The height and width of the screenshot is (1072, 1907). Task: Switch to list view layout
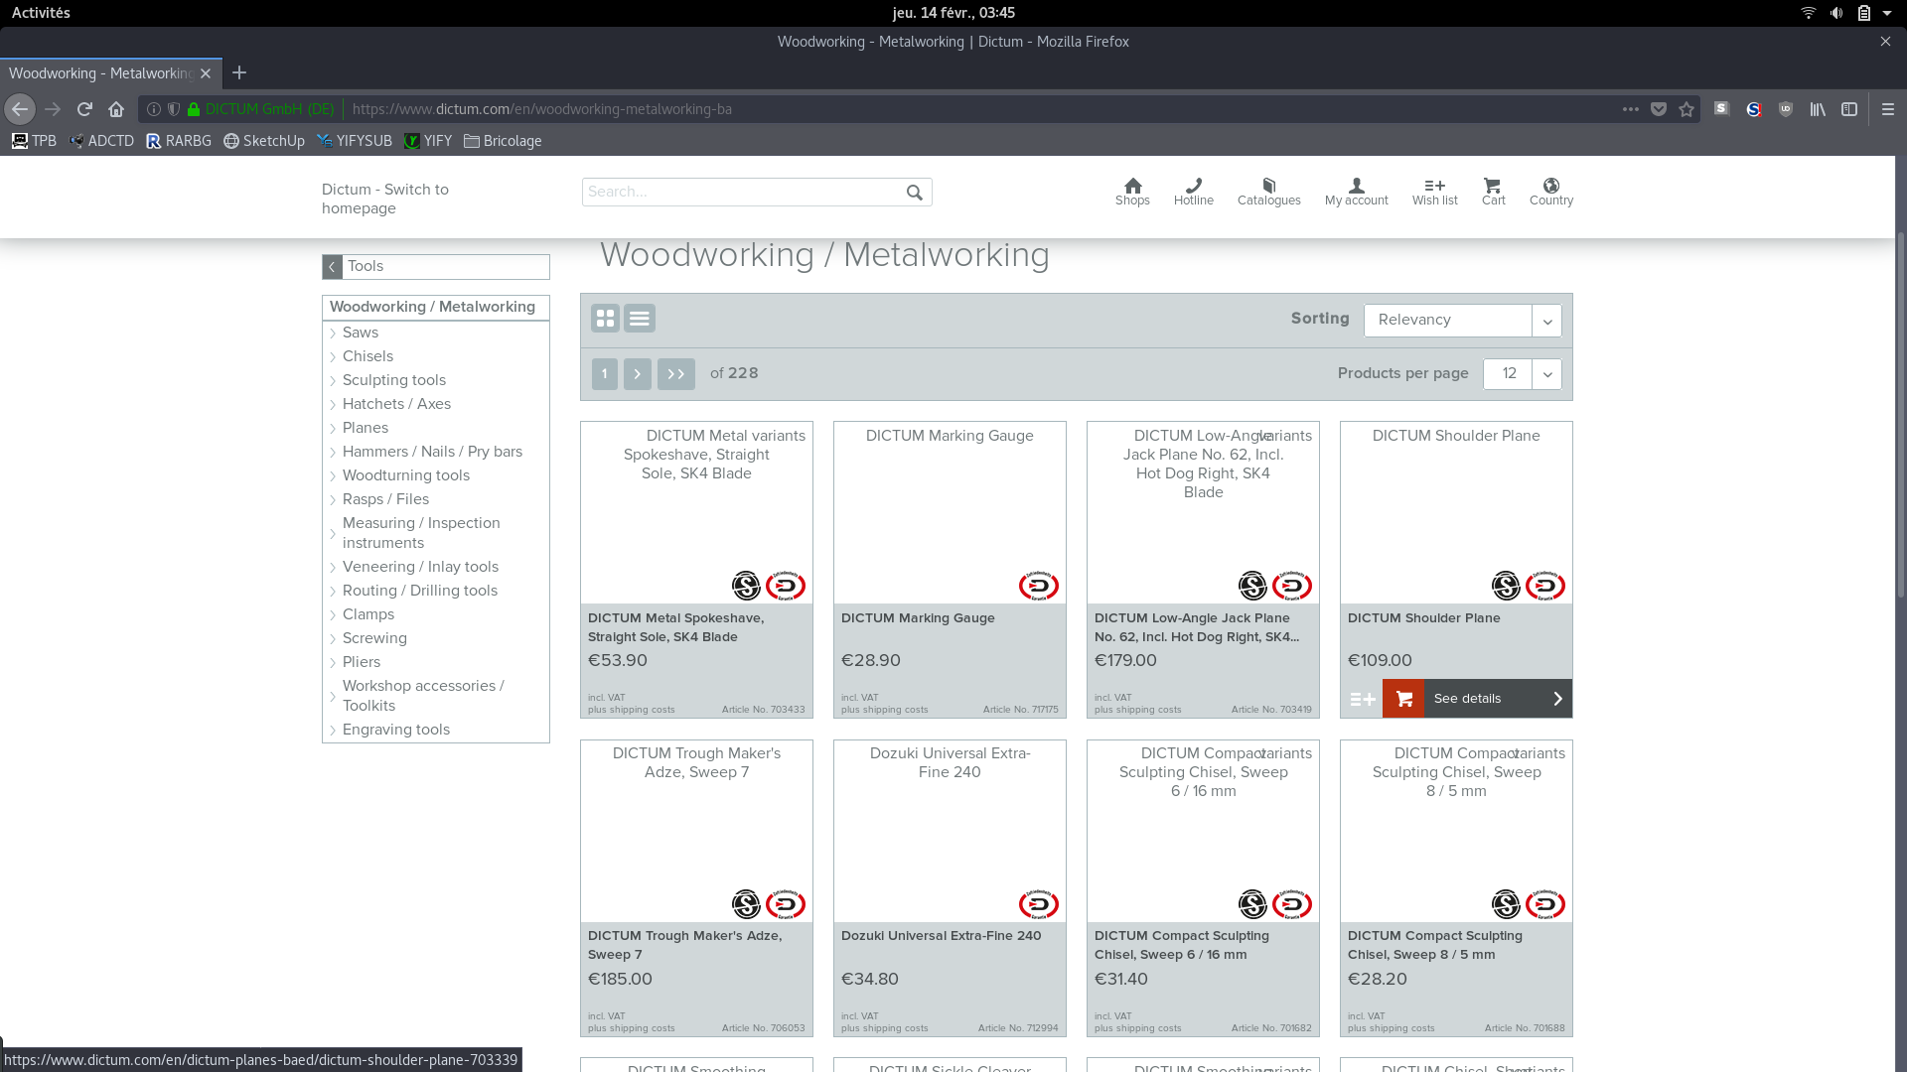pyautogui.click(x=640, y=319)
